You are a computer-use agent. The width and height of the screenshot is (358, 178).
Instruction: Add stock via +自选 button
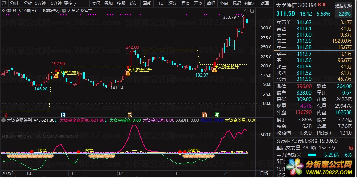(x=250, y=3)
